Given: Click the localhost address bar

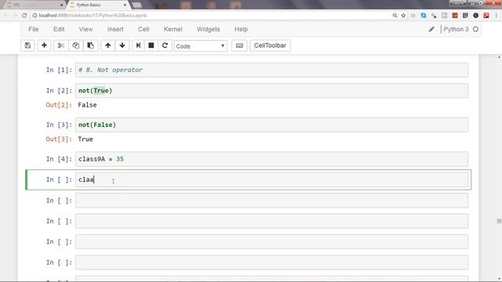Looking at the screenshot, I should click(211, 16).
